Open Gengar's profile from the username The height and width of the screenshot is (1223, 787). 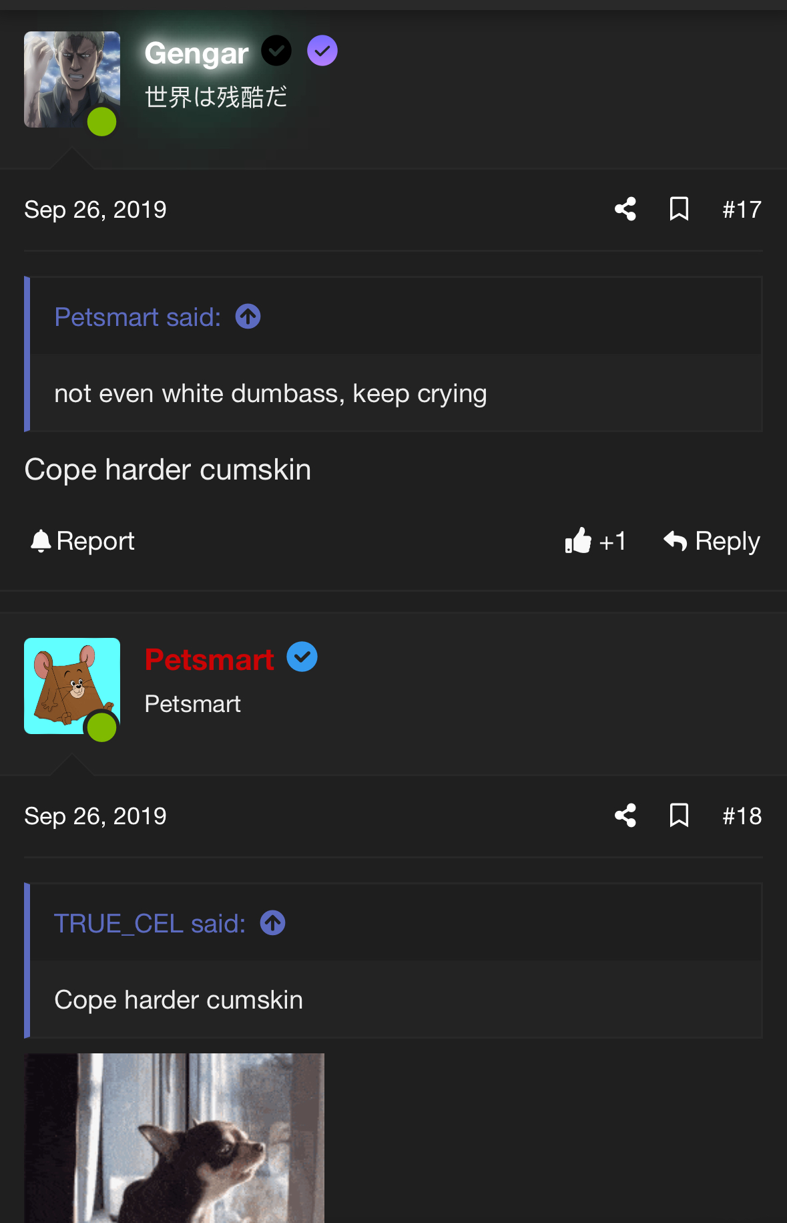pyautogui.click(x=196, y=53)
